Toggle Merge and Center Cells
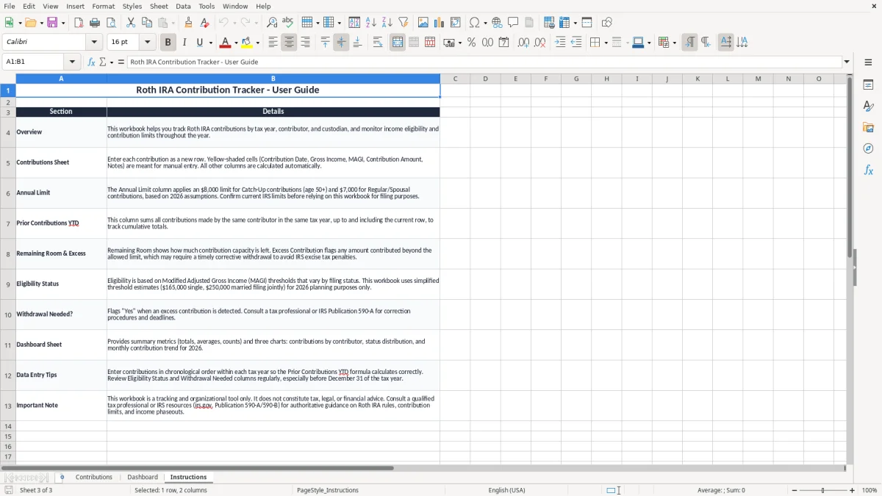Image resolution: width=882 pixels, height=496 pixels. point(398,43)
